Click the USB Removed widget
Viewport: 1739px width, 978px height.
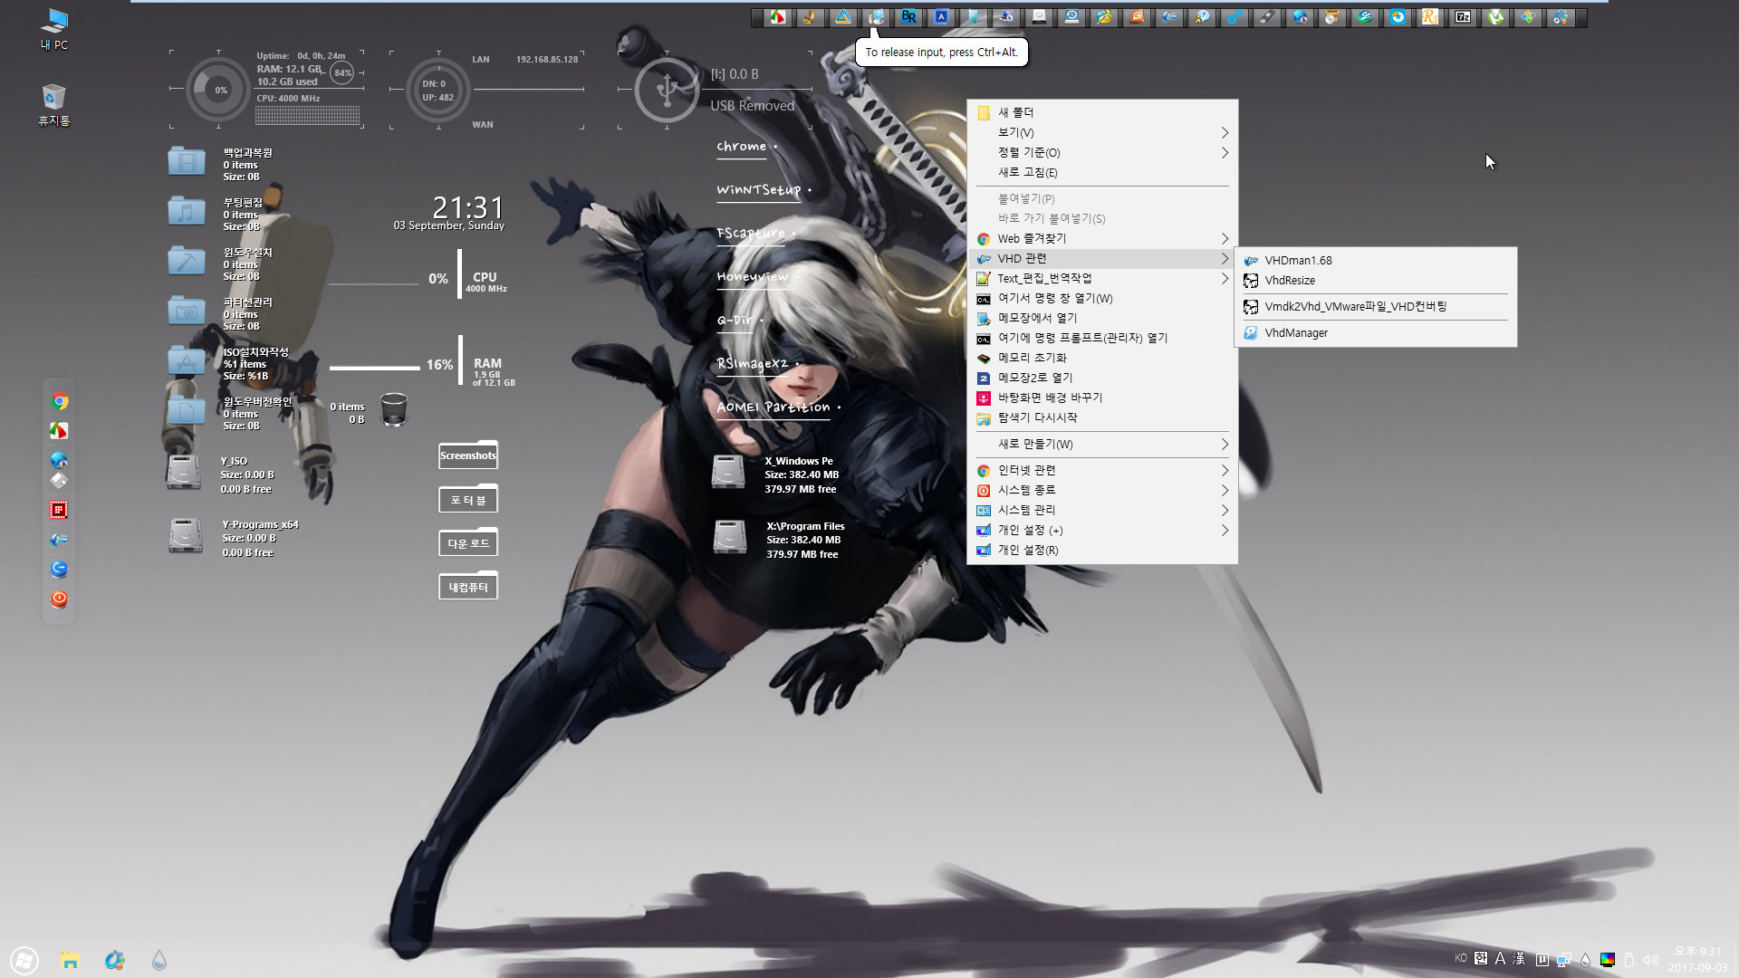(x=716, y=90)
